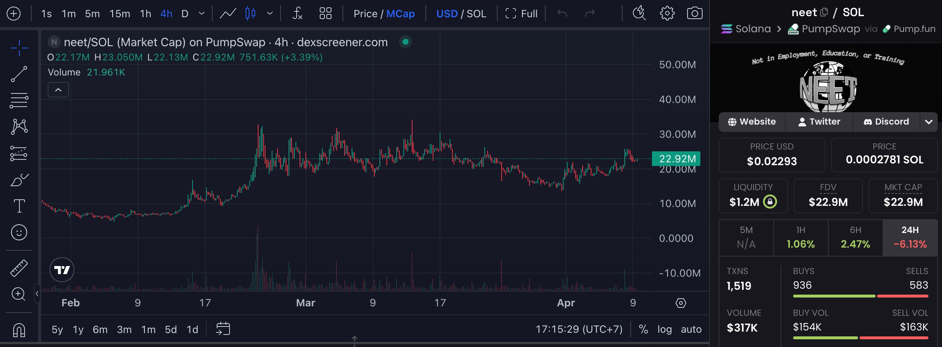Redo the last chart action
The height and width of the screenshot is (347, 942).
coord(590,14)
